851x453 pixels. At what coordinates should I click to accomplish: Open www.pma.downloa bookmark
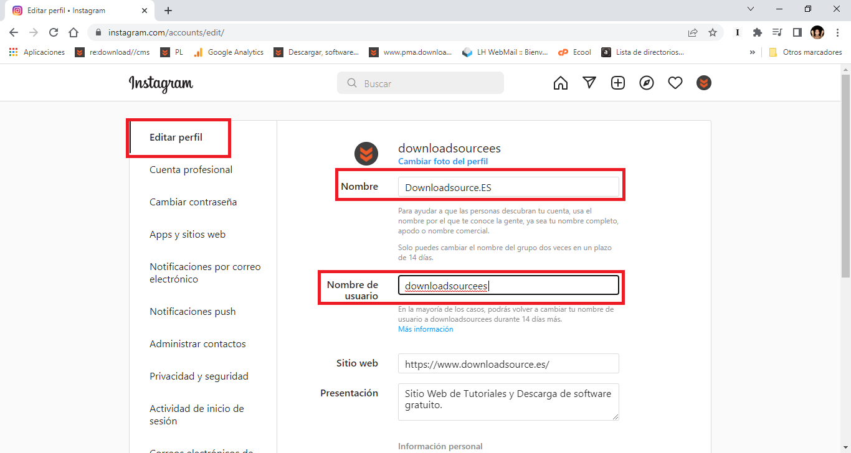(x=411, y=52)
